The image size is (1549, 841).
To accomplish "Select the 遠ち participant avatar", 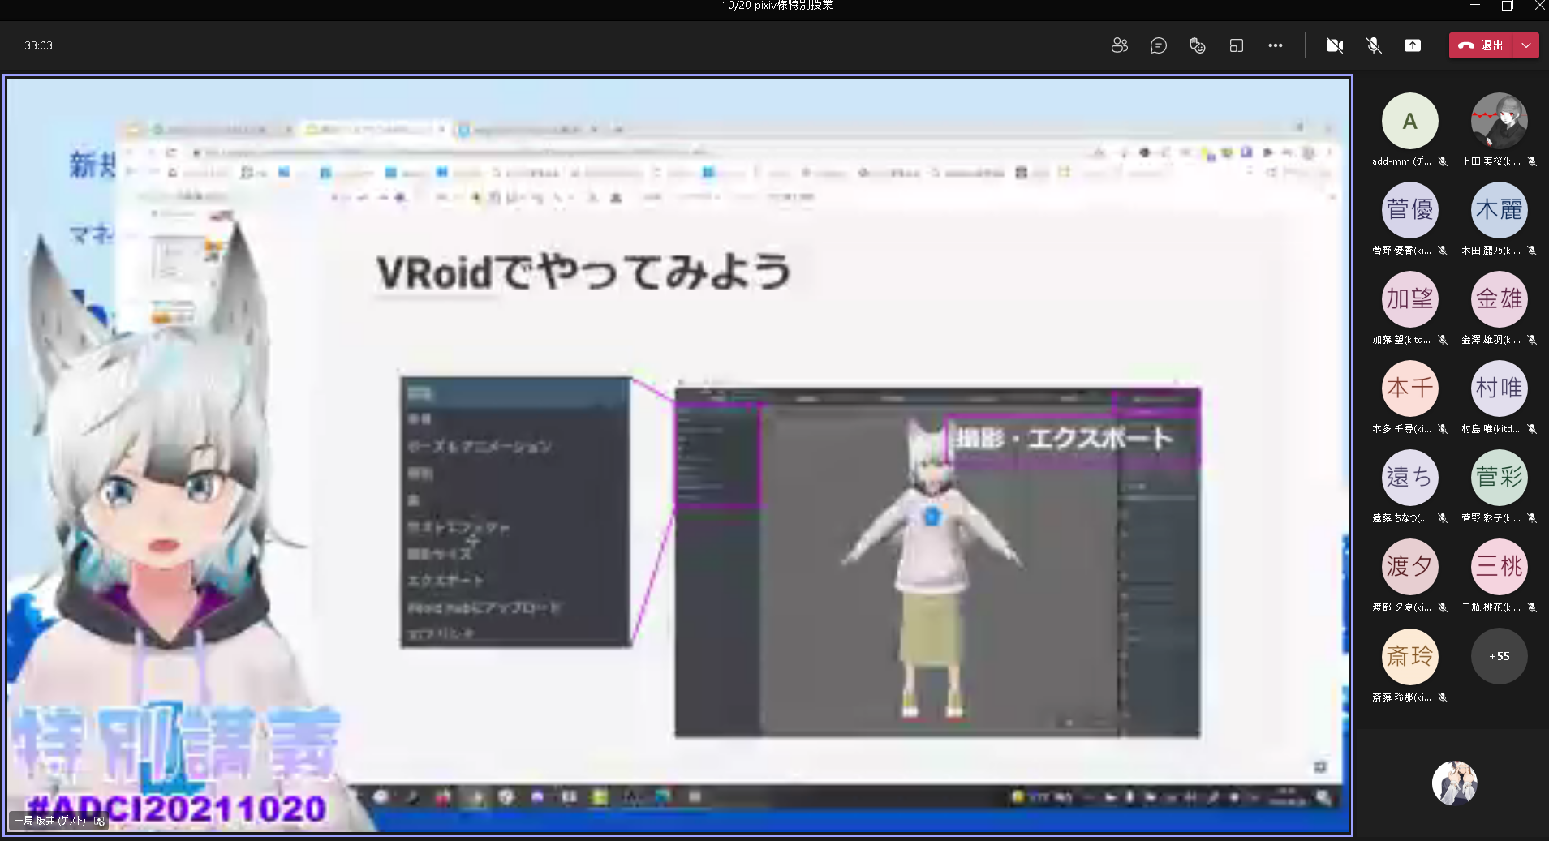I will 1409,478.
